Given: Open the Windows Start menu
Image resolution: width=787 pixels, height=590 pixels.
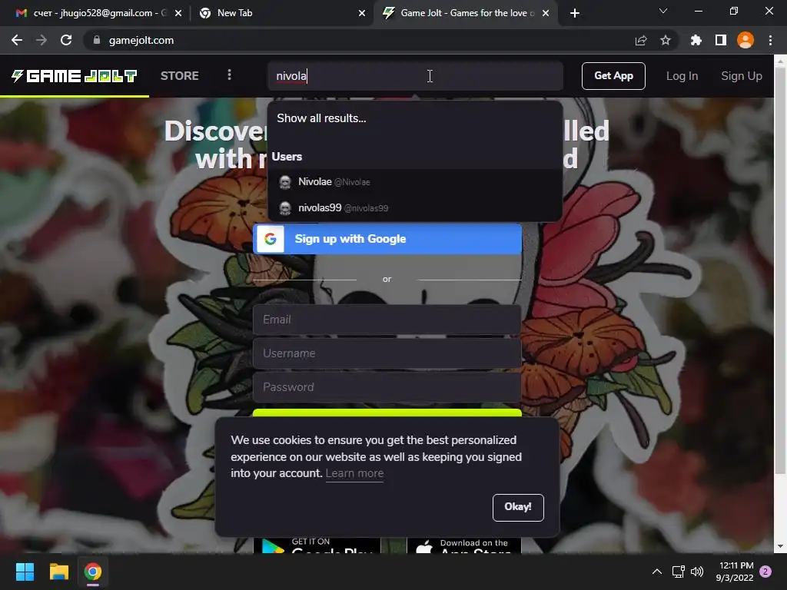Looking at the screenshot, I should point(25,572).
